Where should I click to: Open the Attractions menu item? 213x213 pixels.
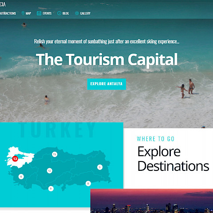(8, 13)
